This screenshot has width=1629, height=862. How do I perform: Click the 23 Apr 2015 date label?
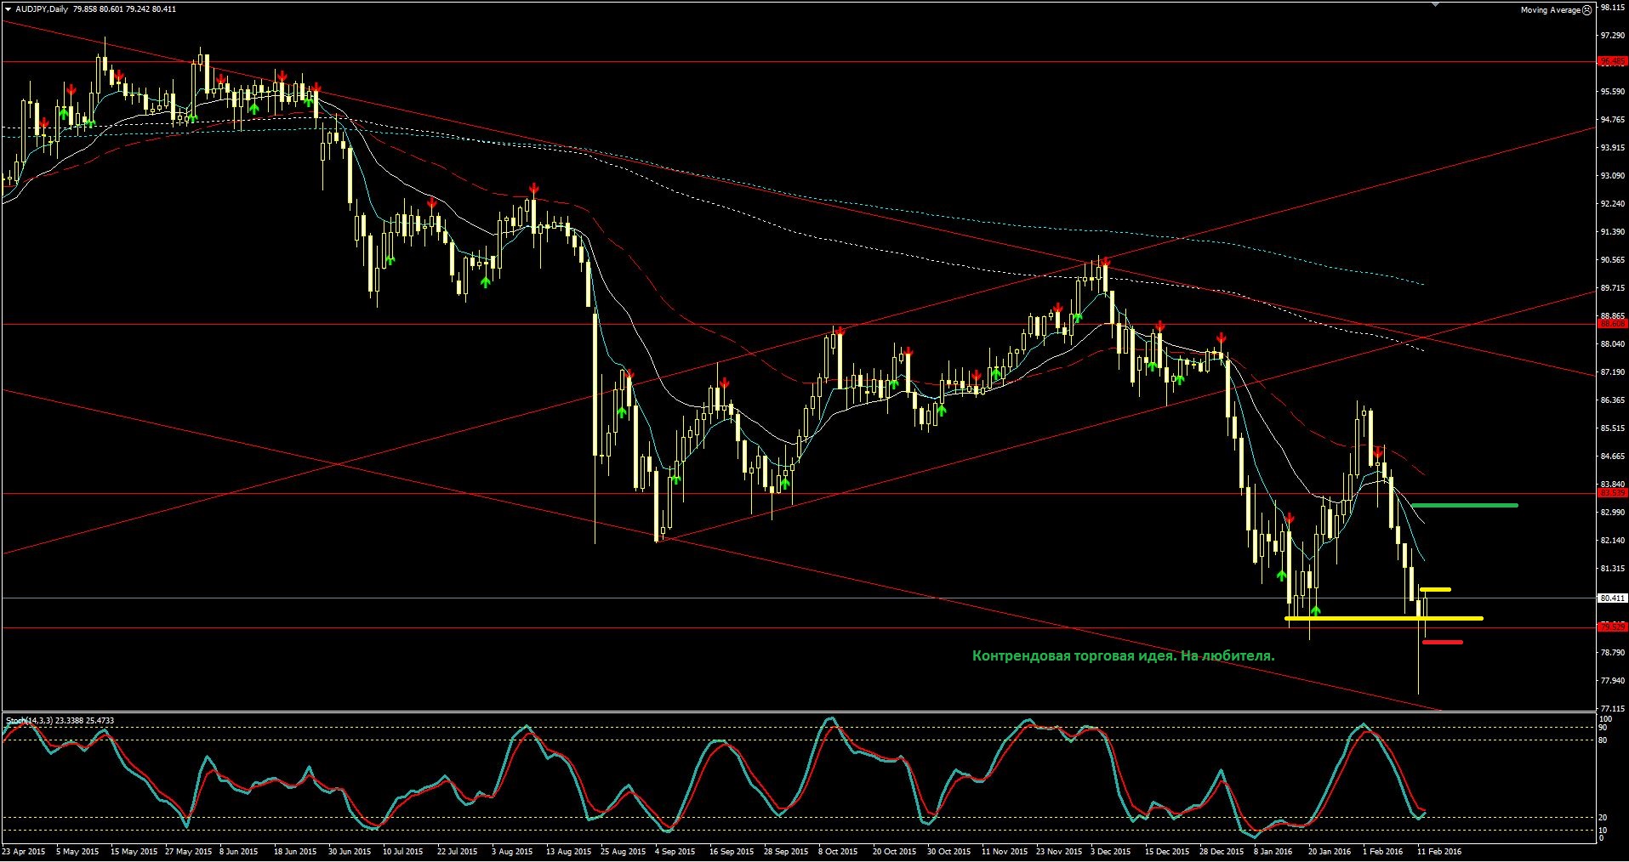coord(24,851)
